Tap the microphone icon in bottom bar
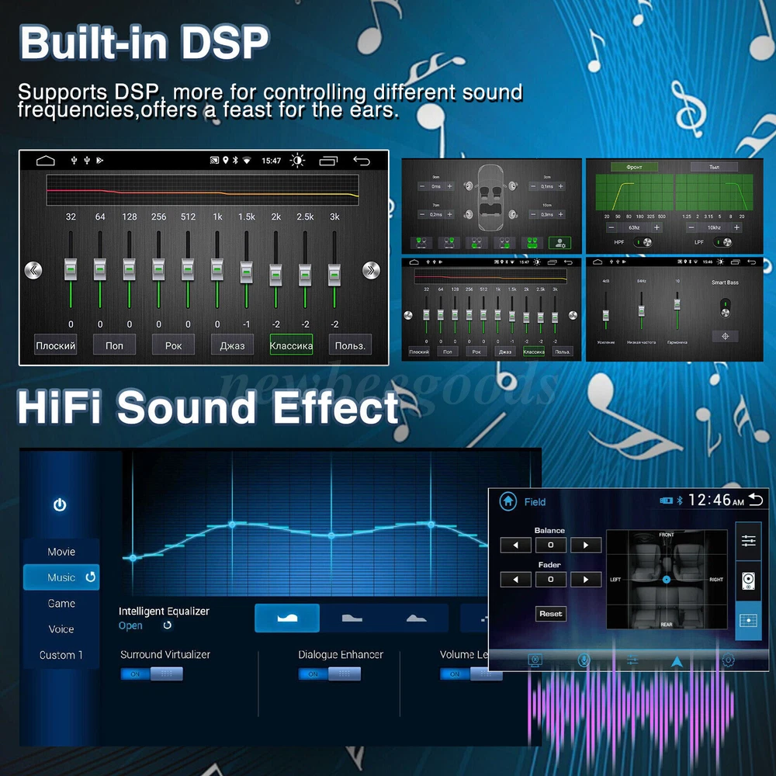 [583, 660]
